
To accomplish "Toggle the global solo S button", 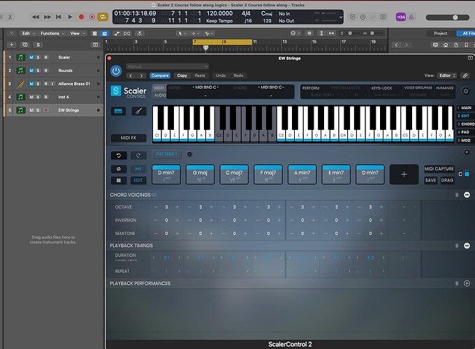I will tap(38, 45).
